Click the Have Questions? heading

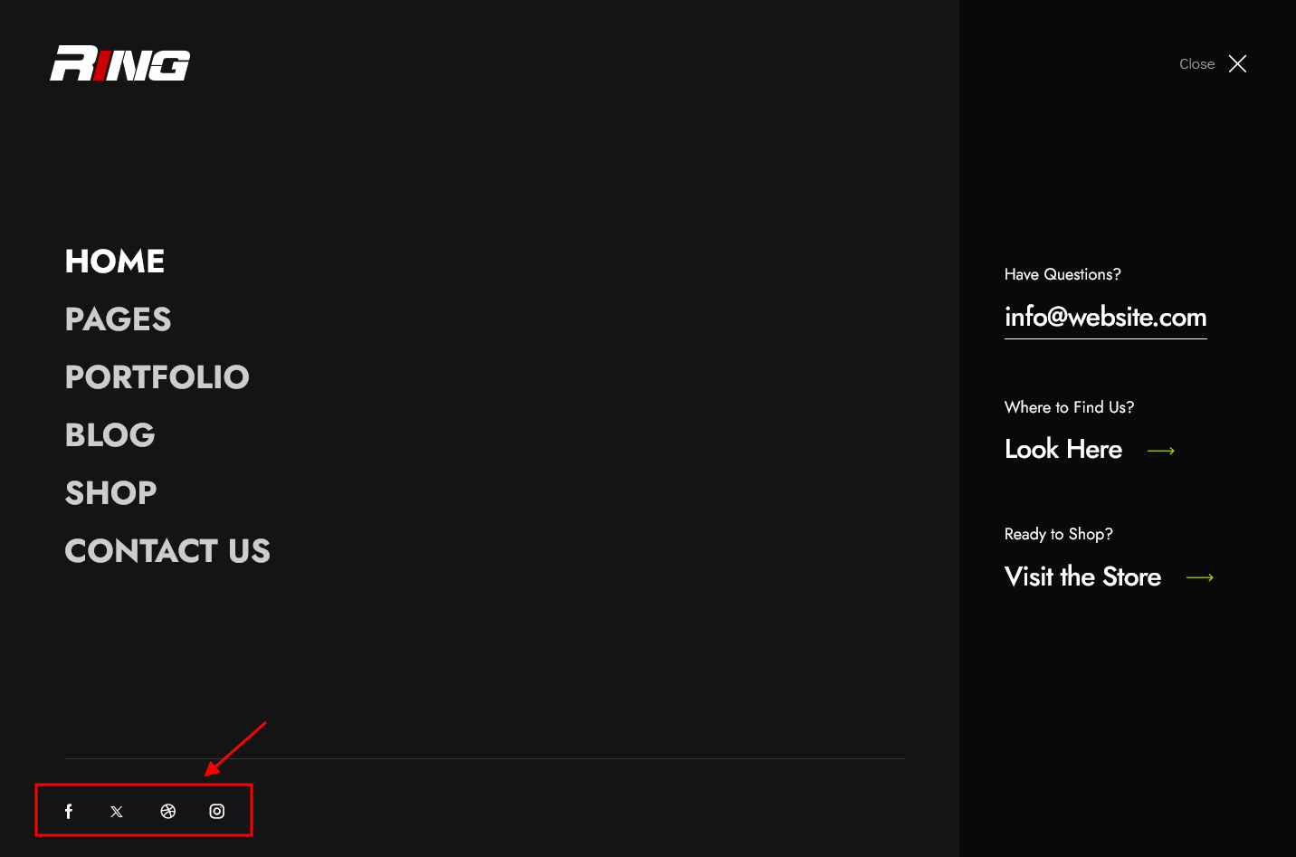point(1063,274)
